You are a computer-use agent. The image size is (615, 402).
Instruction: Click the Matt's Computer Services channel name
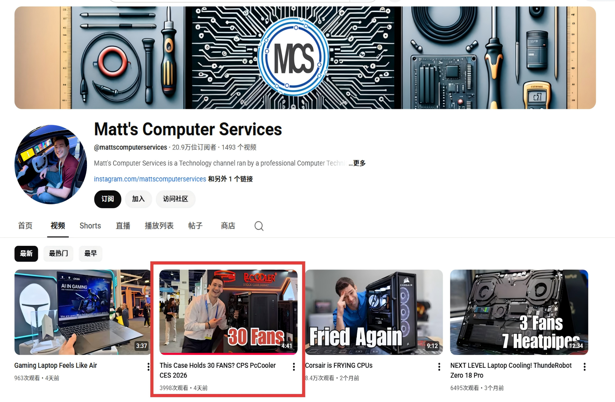coord(188,129)
